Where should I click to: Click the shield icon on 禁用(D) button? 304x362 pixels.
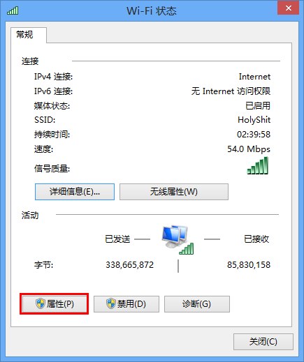pos(111,303)
